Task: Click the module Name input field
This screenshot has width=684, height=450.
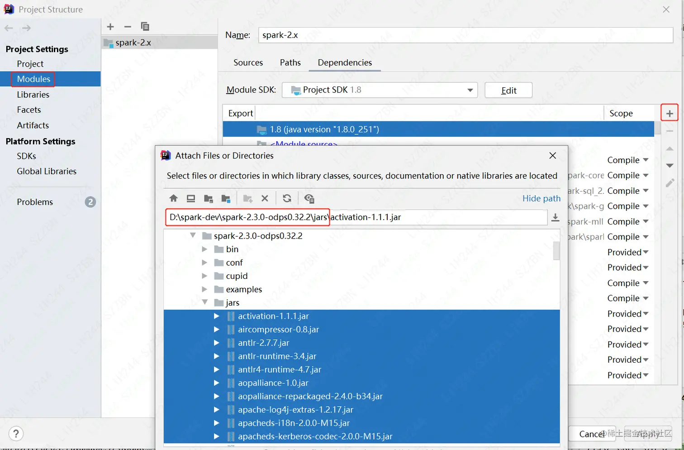Action: (465, 35)
